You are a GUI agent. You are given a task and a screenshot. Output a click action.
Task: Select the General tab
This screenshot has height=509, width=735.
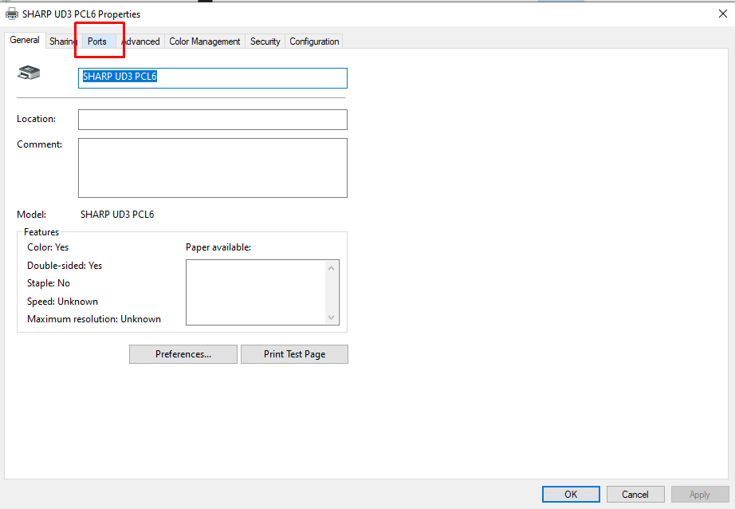(x=25, y=40)
